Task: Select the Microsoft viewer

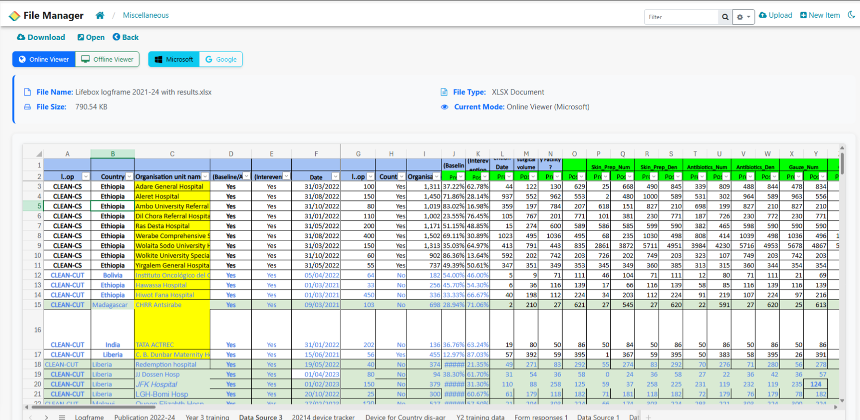Action: [174, 59]
